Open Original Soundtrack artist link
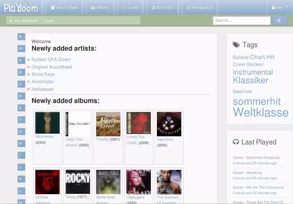This screenshot has width=293, height=204. [52, 67]
